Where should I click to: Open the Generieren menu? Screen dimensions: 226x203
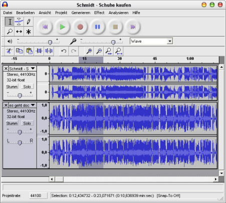click(x=81, y=13)
